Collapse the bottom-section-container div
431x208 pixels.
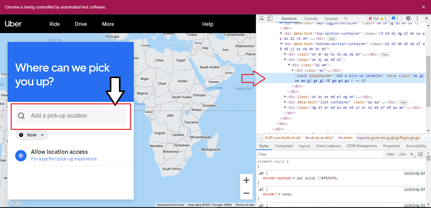coord(281,44)
